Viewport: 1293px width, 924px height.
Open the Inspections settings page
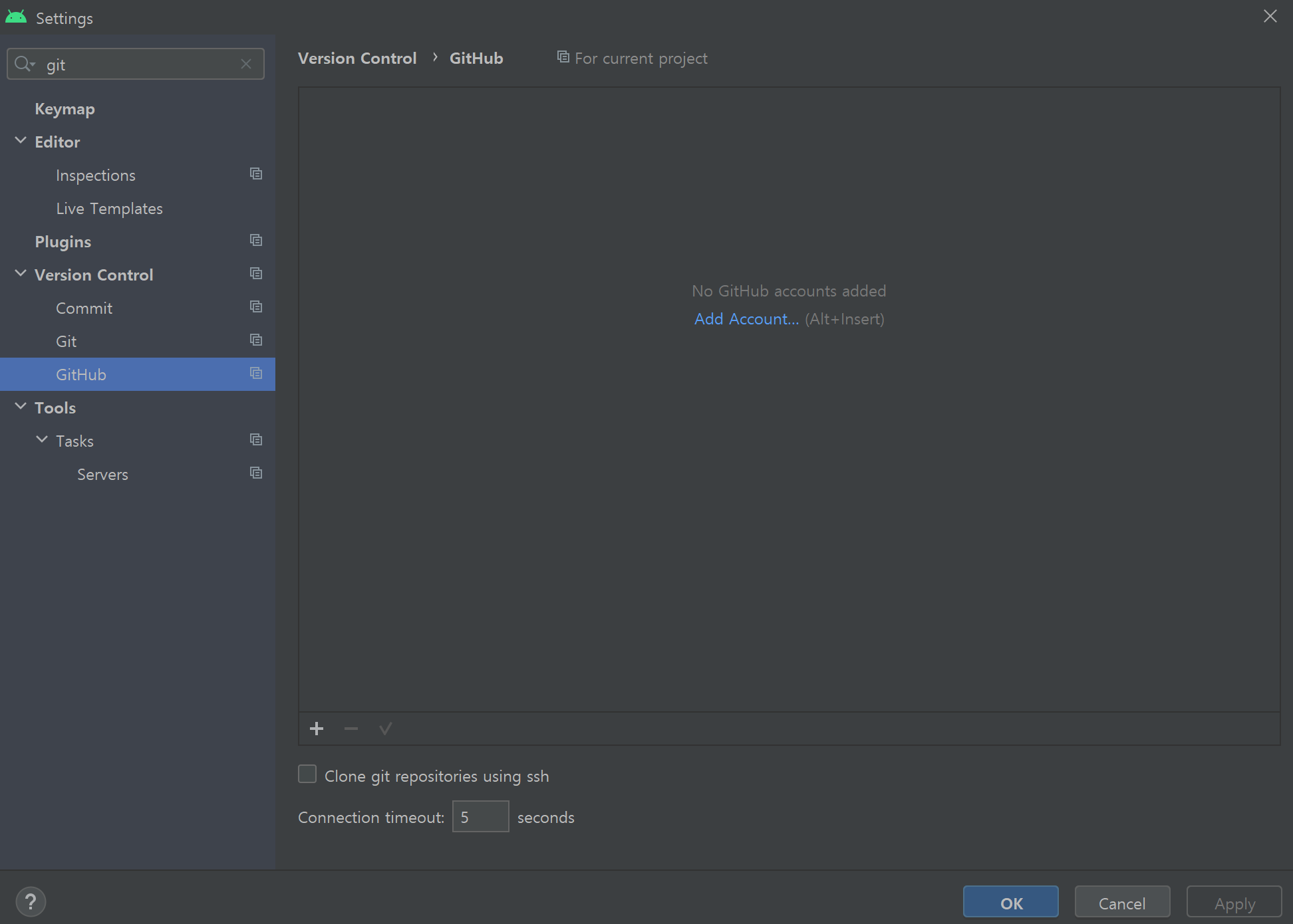[x=96, y=175]
